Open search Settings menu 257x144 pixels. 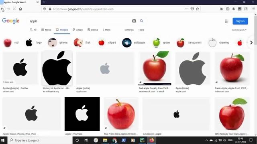click(x=129, y=30)
